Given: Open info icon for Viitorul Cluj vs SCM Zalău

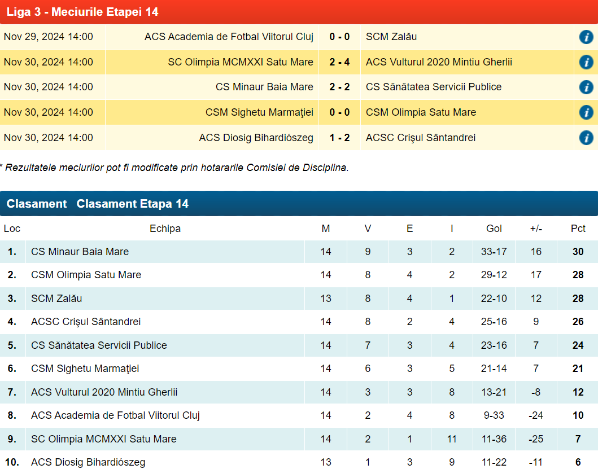Looking at the screenshot, I should 586,37.
